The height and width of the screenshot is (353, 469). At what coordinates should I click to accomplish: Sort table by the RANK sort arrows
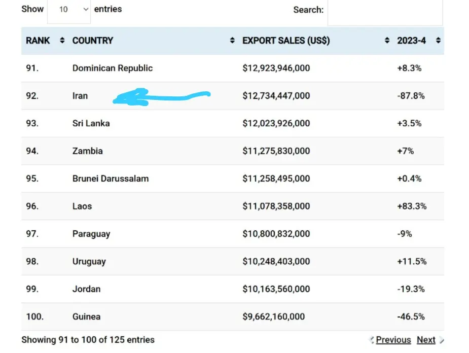pyautogui.click(x=62, y=41)
